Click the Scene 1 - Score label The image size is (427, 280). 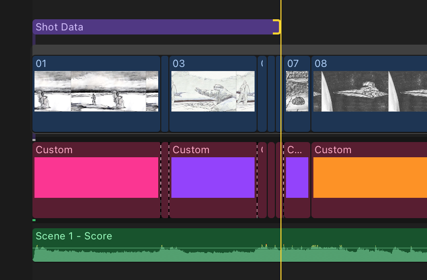point(74,236)
